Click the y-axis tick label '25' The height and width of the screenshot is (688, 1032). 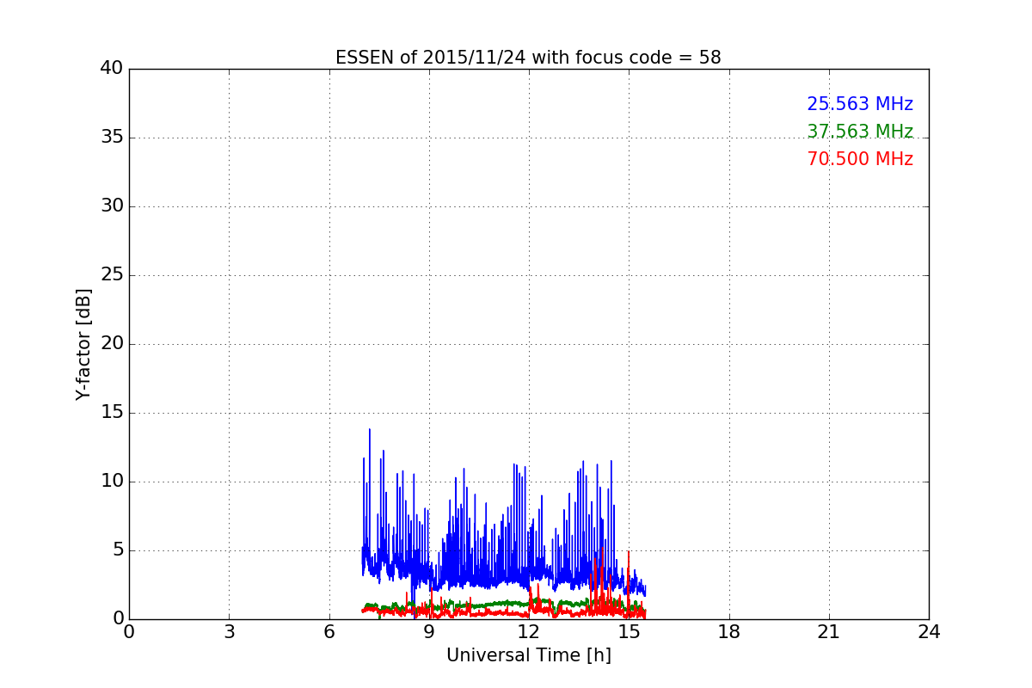pos(112,275)
